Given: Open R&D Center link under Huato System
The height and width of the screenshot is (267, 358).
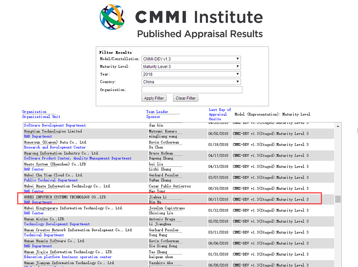Looking at the screenshot, I should [34, 169].
